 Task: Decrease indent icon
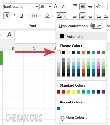(99, 16)
